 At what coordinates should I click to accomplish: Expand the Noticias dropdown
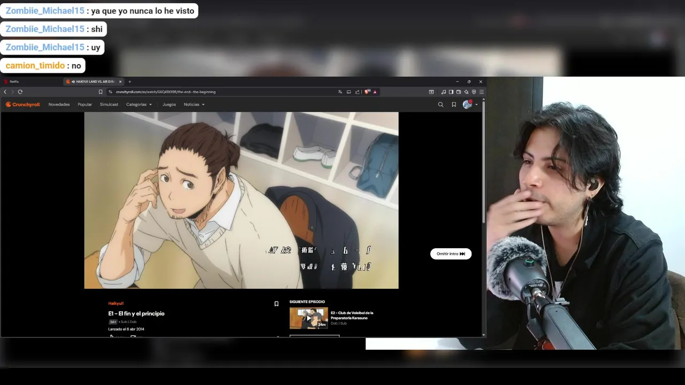(x=194, y=105)
